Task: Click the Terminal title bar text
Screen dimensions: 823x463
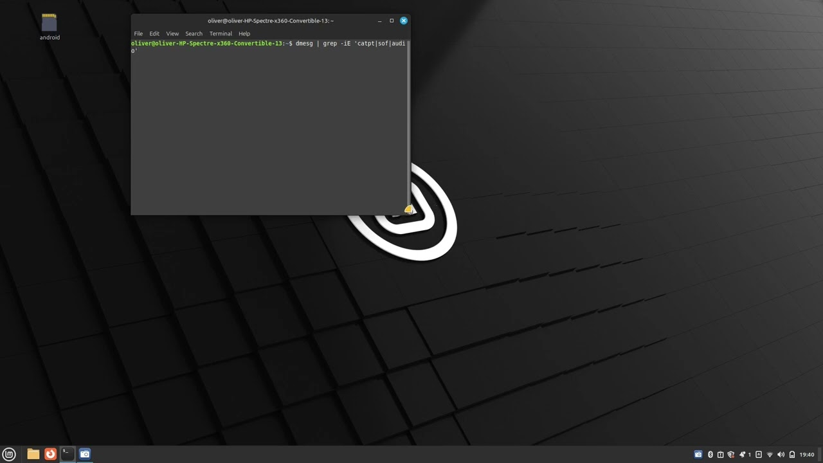Action: tap(270, 21)
